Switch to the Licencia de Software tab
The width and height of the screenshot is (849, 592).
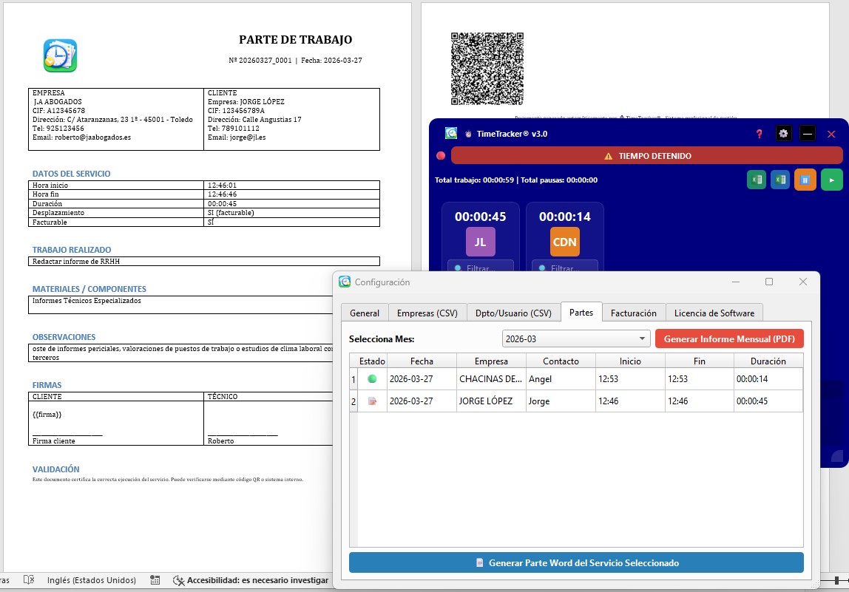[714, 313]
